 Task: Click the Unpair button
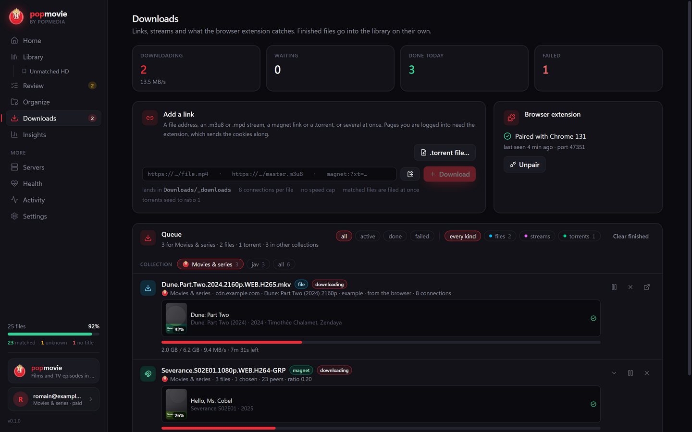pyautogui.click(x=524, y=165)
